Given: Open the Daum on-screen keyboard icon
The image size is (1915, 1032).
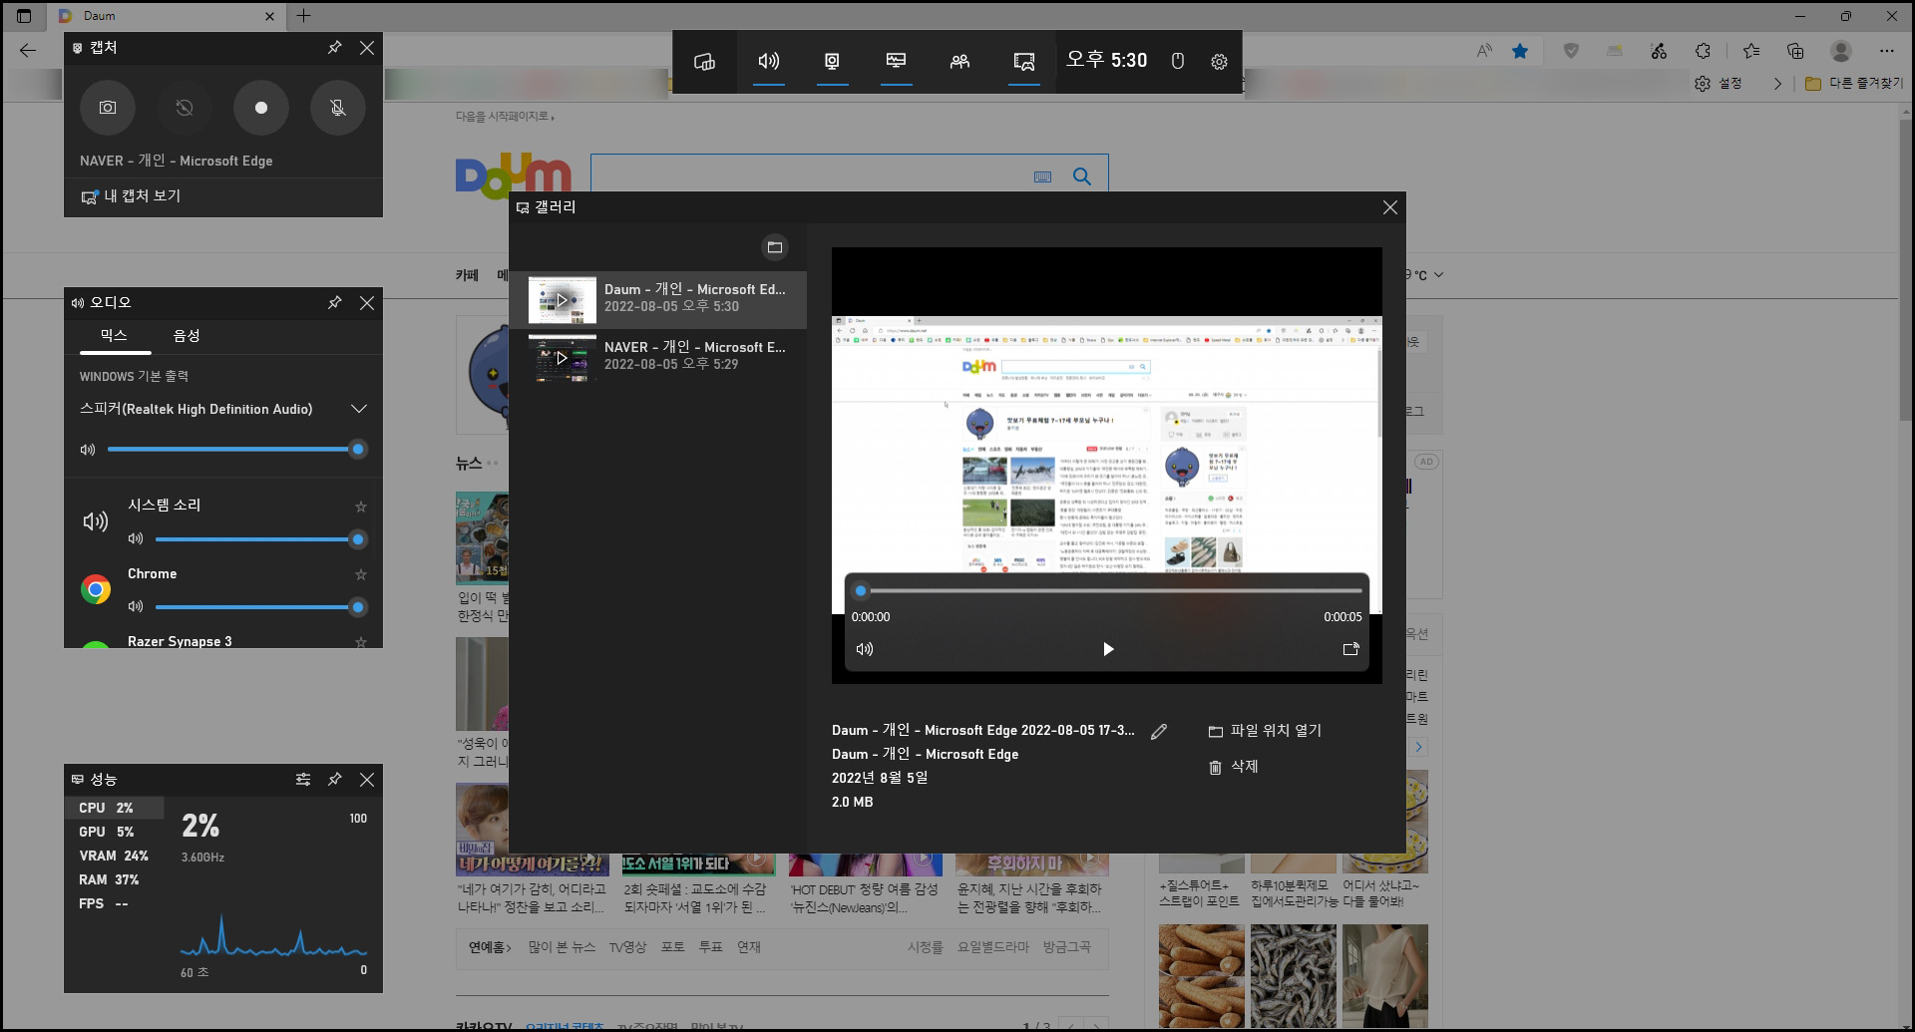Looking at the screenshot, I should click(1043, 176).
